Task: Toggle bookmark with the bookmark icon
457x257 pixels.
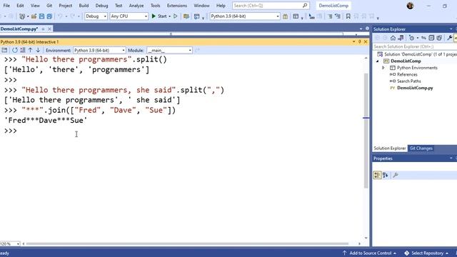Action: click(x=348, y=16)
